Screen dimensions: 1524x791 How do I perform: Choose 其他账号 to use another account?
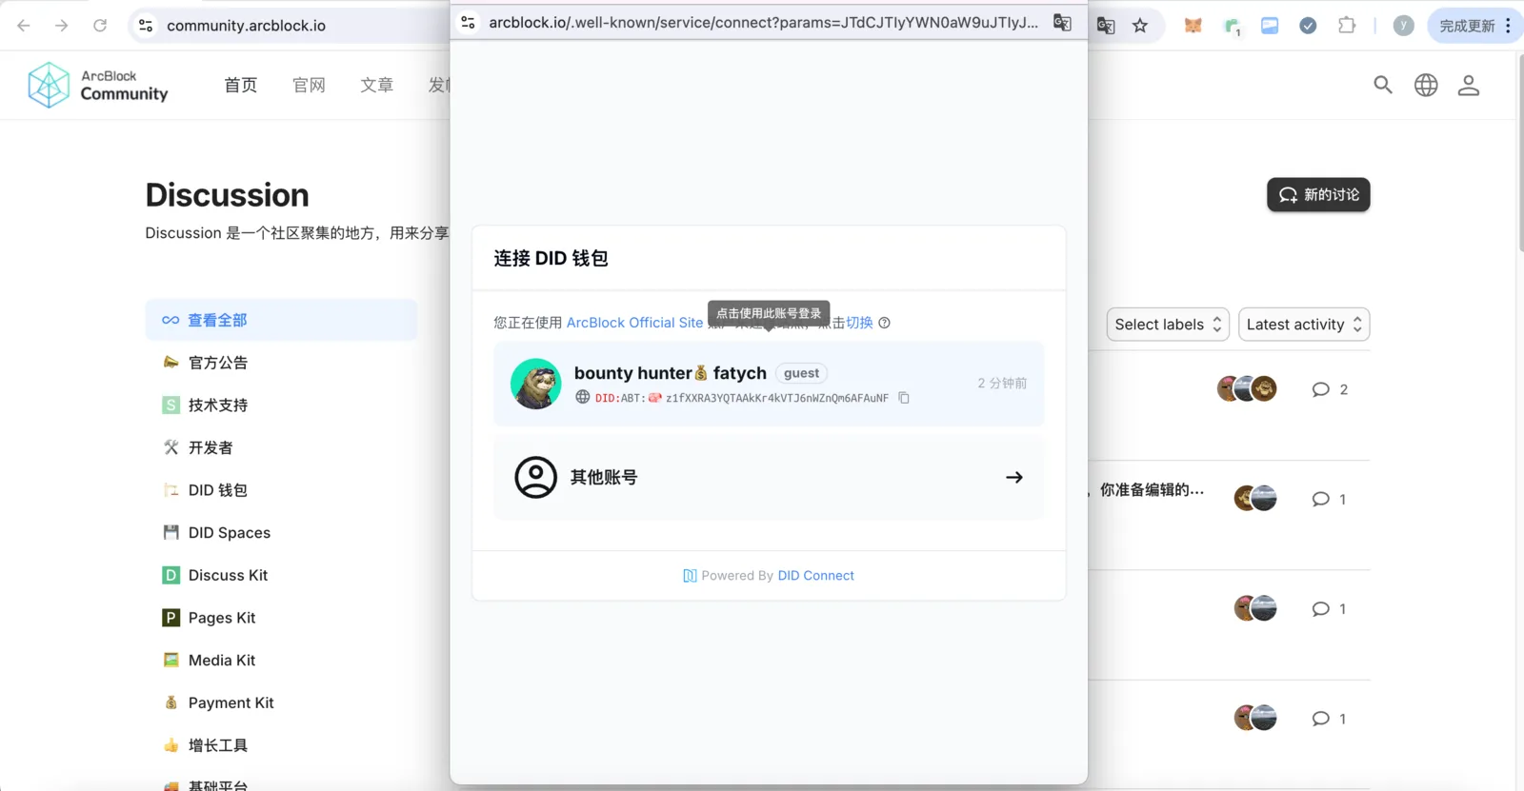click(x=769, y=478)
